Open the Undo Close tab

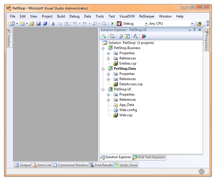(126, 165)
